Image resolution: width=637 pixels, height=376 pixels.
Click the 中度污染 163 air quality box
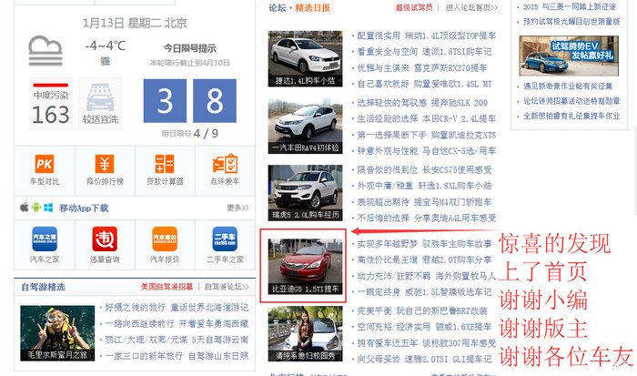tap(50, 107)
